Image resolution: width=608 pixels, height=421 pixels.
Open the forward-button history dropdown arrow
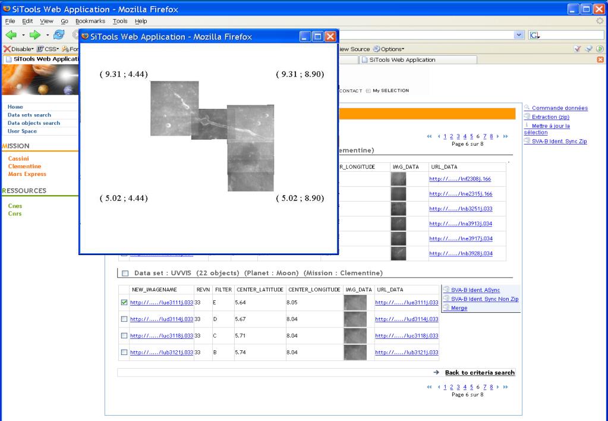click(48, 35)
